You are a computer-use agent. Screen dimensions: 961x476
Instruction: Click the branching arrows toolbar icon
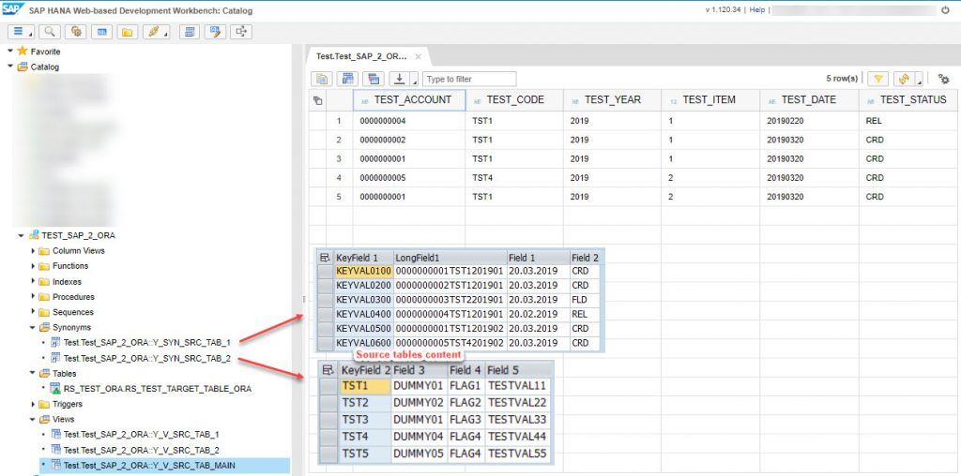[241, 32]
